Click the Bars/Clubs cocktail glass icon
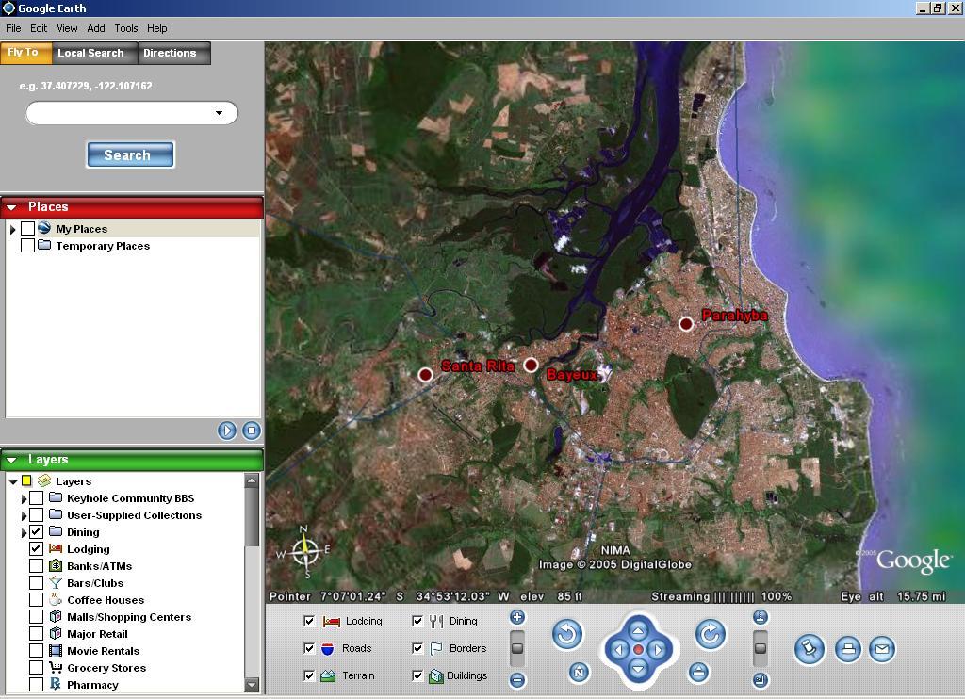 coord(56,583)
